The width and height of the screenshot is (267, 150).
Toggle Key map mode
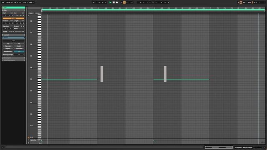coord(244,2)
